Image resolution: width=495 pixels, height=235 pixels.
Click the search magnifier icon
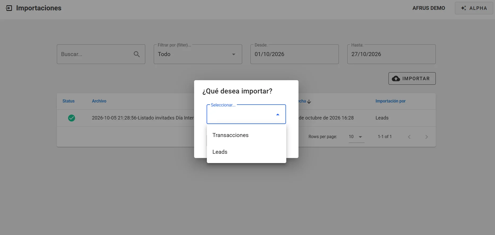pos(137,54)
